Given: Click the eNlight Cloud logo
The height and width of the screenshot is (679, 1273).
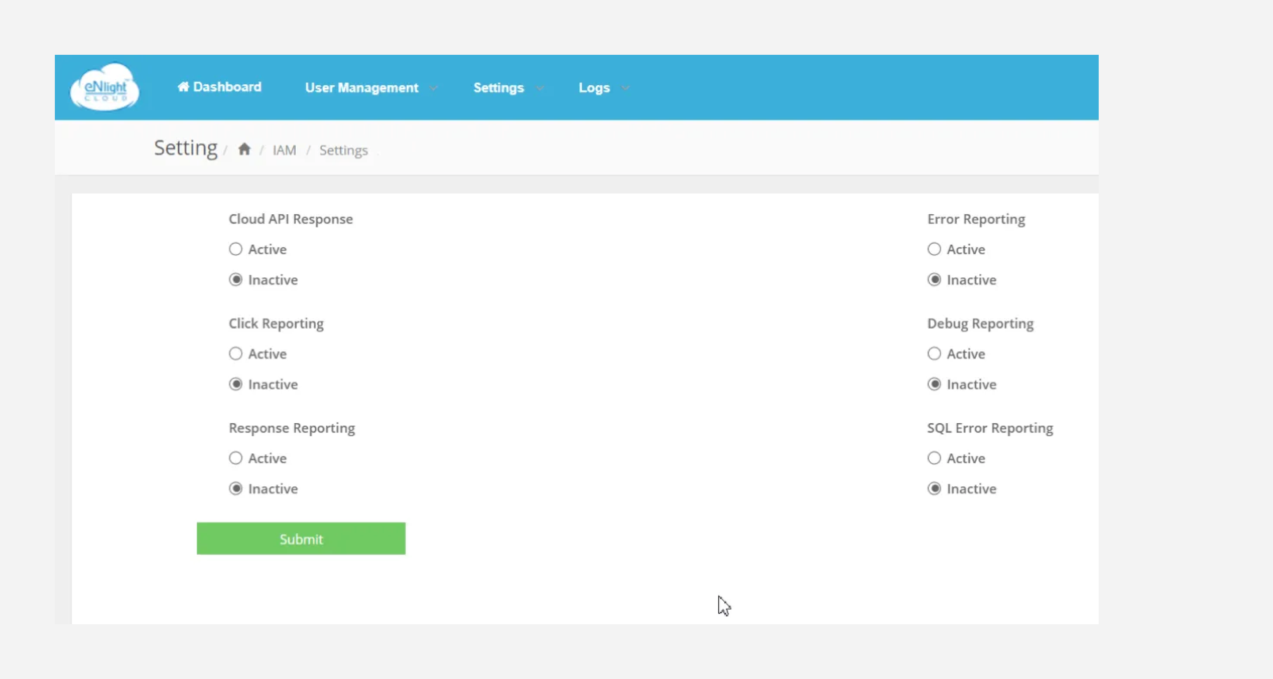Looking at the screenshot, I should [105, 88].
